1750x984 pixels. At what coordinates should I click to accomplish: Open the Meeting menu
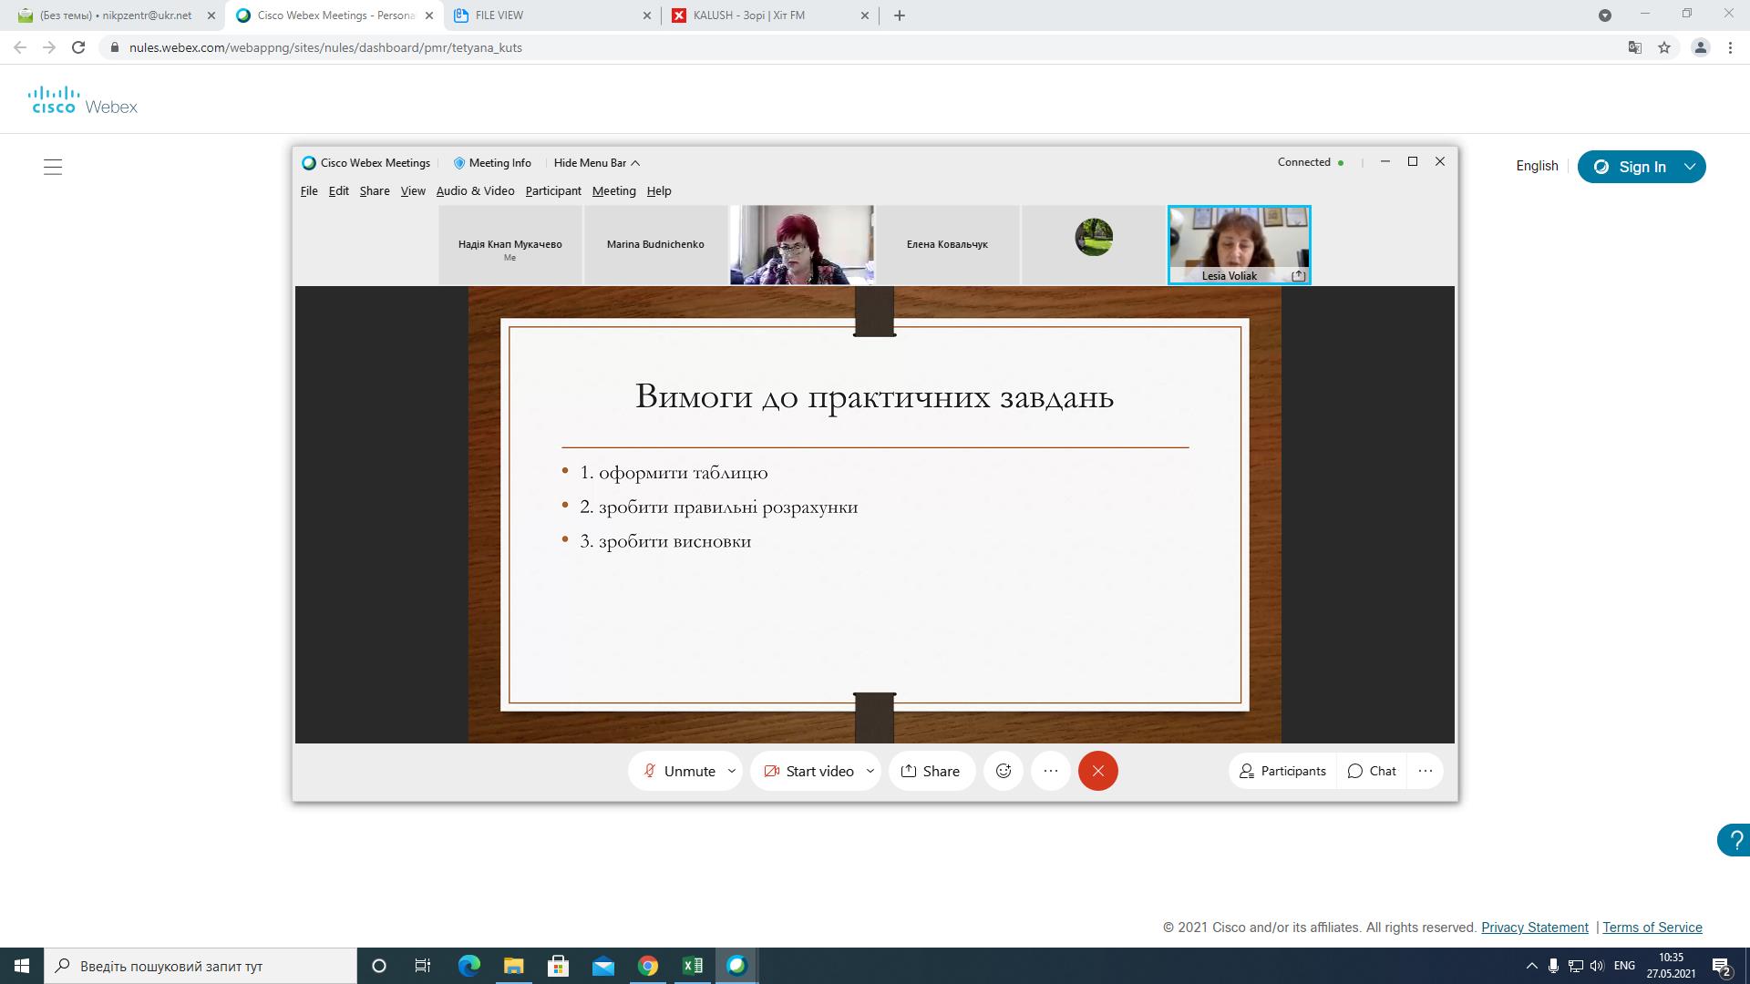(x=613, y=190)
